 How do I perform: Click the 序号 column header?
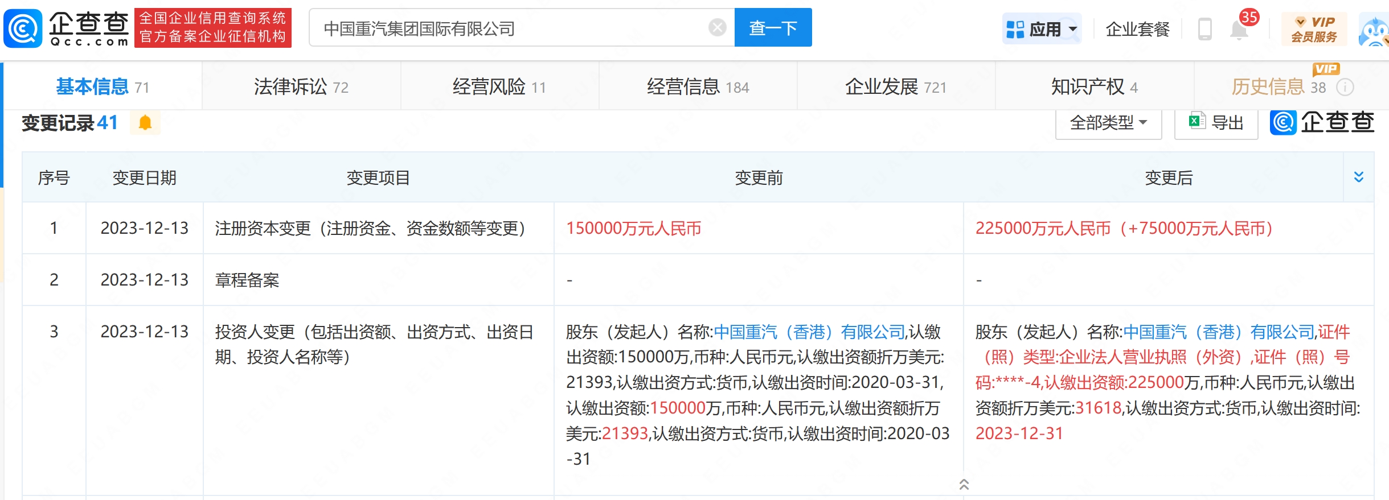click(x=54, y=177)
